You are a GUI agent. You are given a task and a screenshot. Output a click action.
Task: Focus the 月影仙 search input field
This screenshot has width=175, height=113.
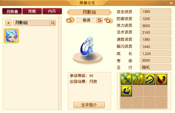point(32,23)
